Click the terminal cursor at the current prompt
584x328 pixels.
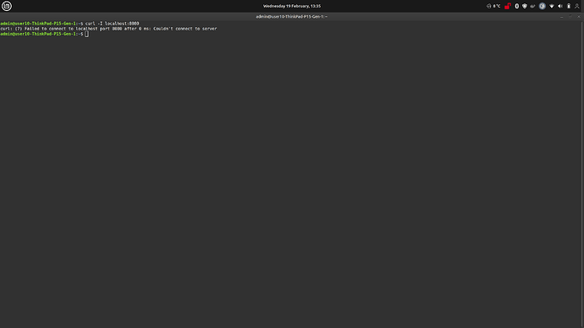87,34
